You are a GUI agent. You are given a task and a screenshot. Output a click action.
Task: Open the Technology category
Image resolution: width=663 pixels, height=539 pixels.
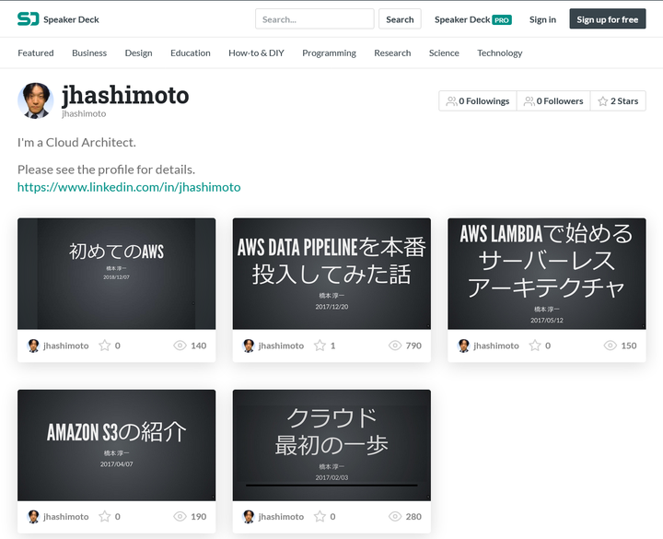coord(500,53)
